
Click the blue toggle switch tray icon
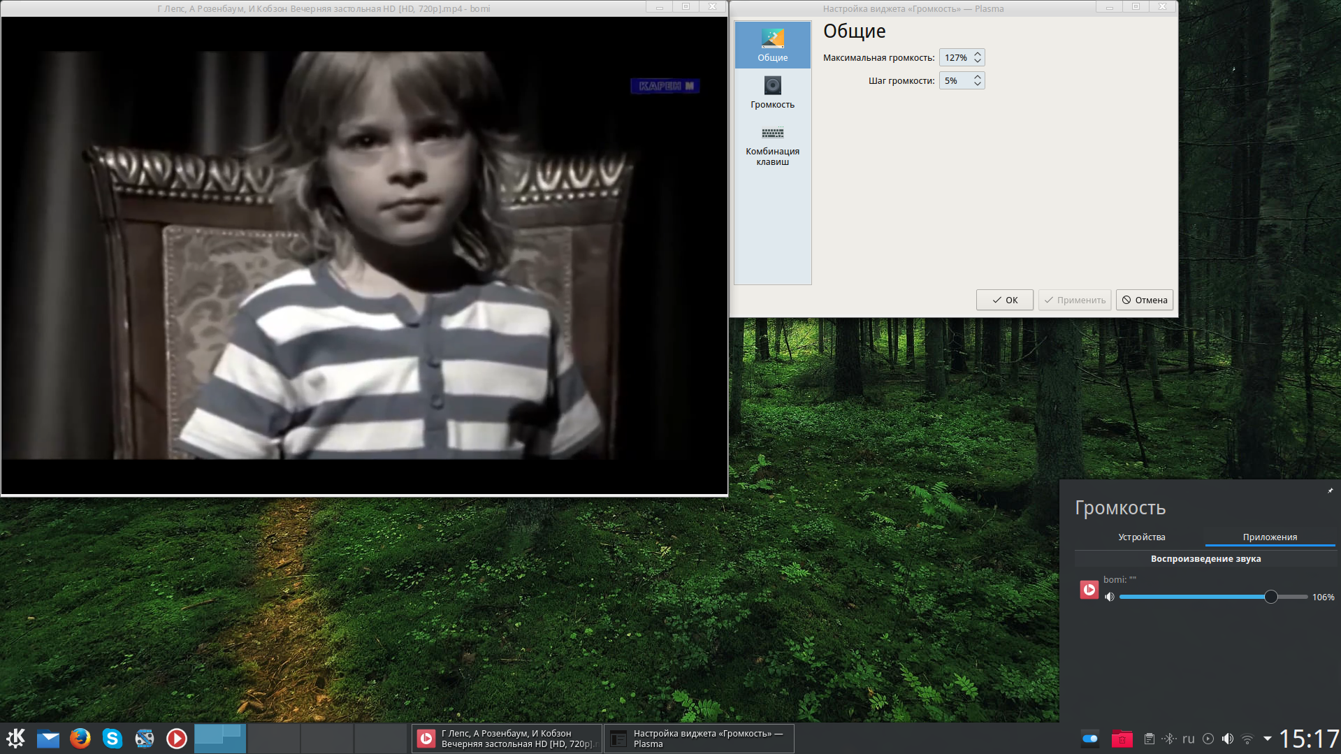1089,739
